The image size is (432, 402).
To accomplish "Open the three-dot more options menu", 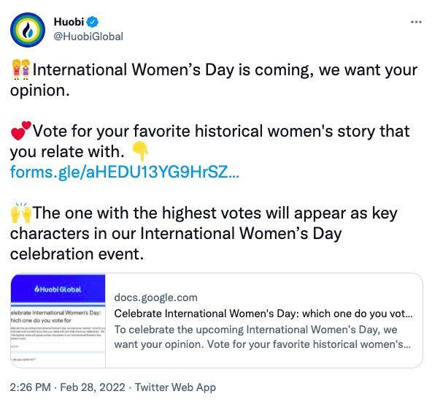I will (x=416, y=22).
